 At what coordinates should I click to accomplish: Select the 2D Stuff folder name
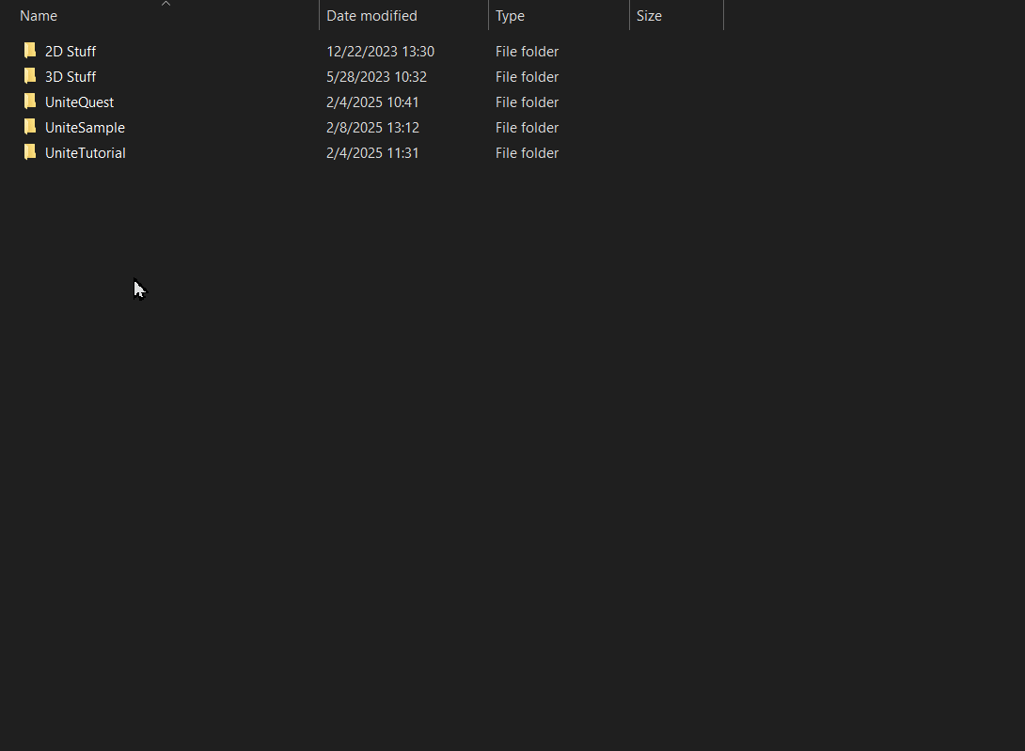(71, 52)
